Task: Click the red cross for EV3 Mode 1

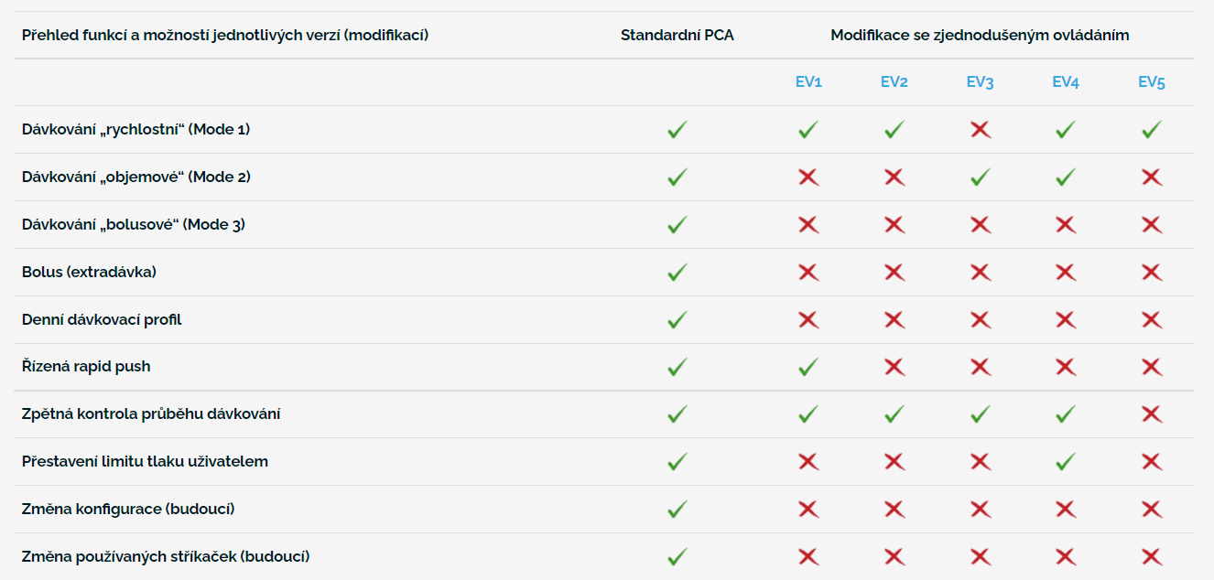Action: [x=980, y=130]
